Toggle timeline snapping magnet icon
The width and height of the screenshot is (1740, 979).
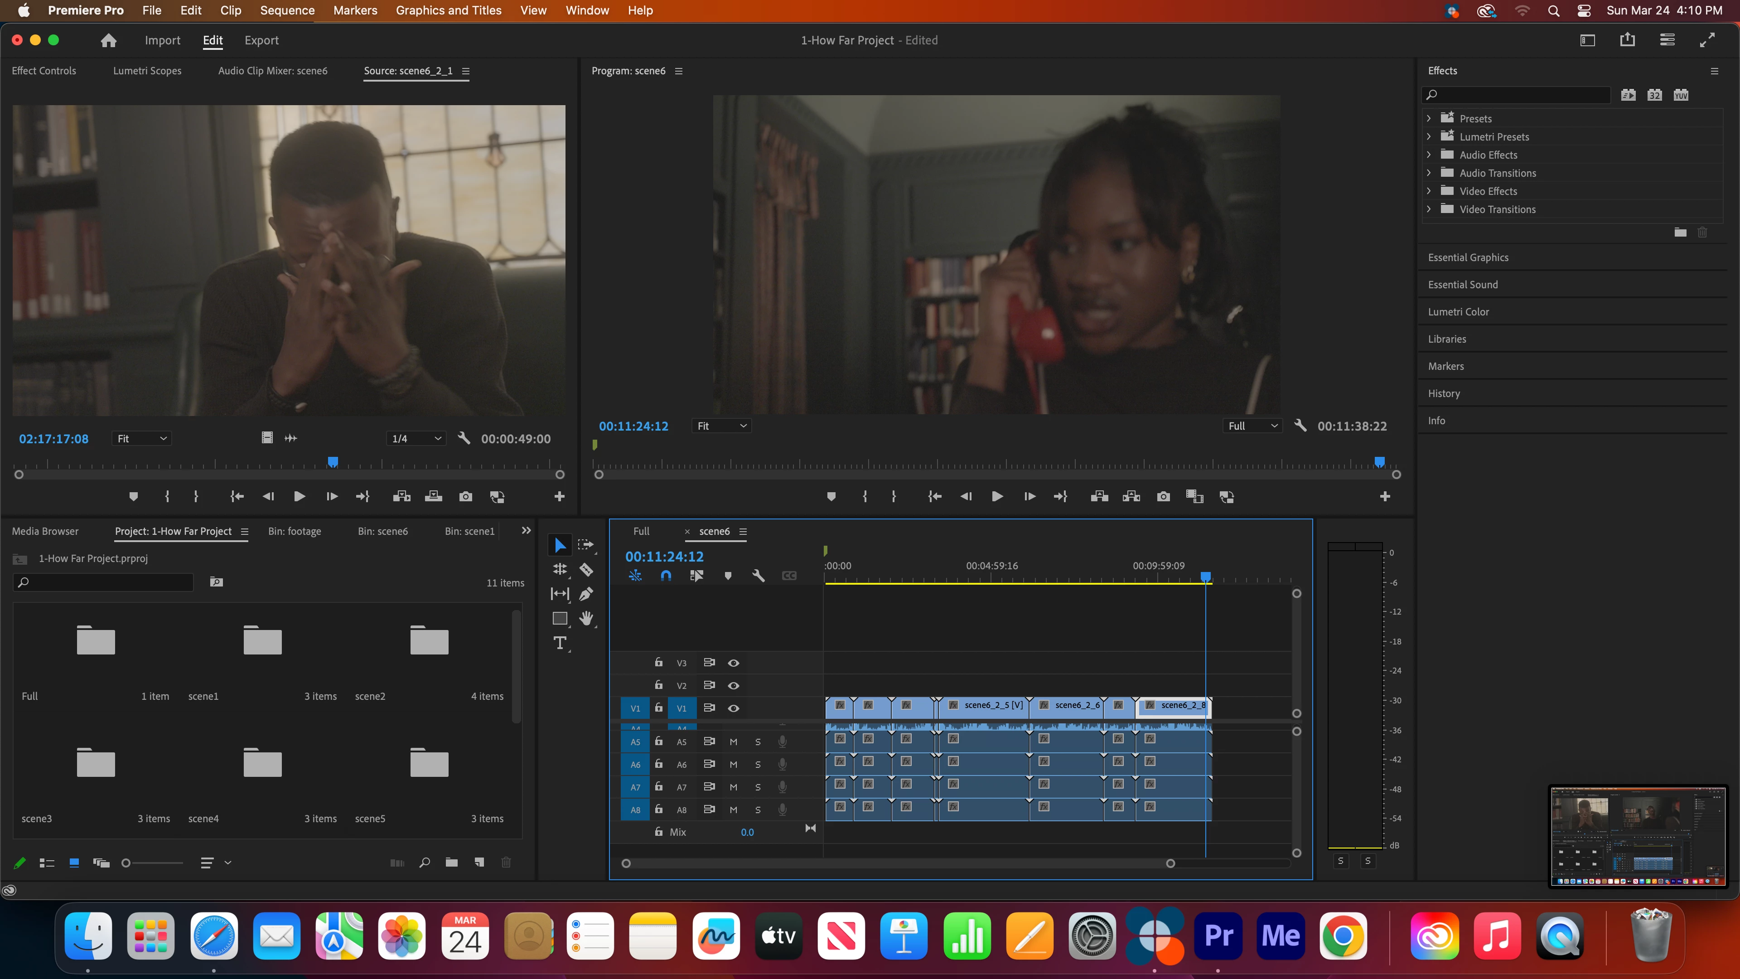tap(665, 576)
